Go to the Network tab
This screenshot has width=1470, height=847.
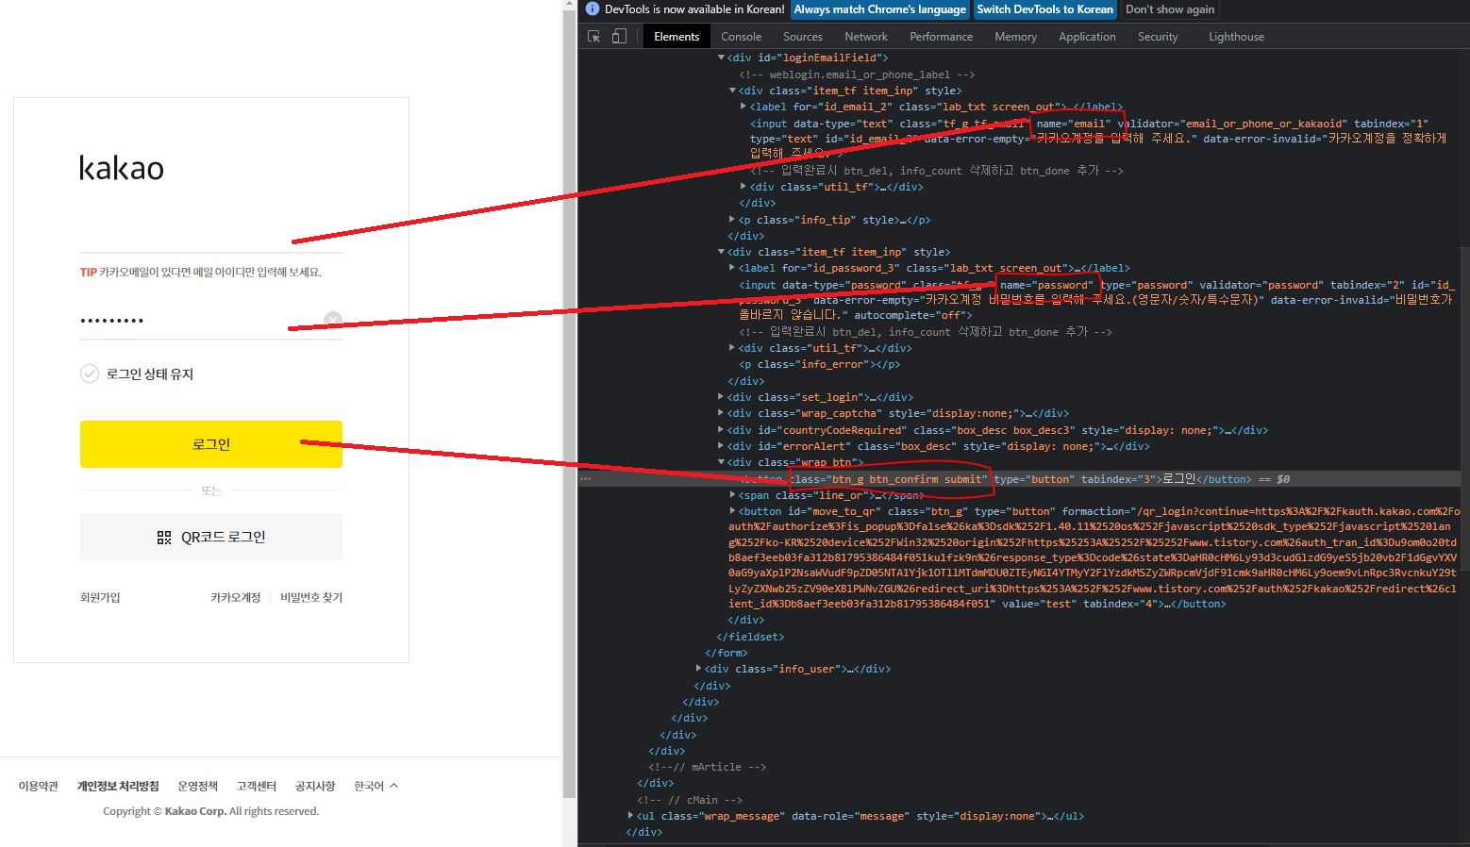pyautogui.click(x=866, y=37)
